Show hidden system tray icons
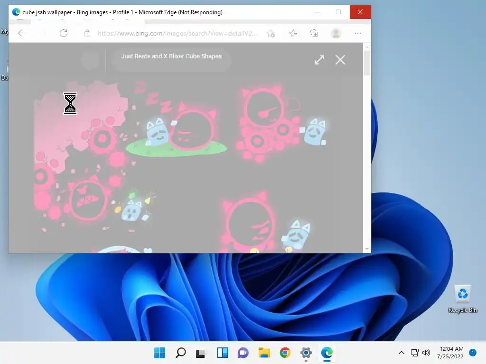 point(402,353)
